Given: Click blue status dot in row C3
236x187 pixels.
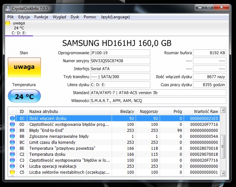Looking at the screenshot, I should 12,160.
